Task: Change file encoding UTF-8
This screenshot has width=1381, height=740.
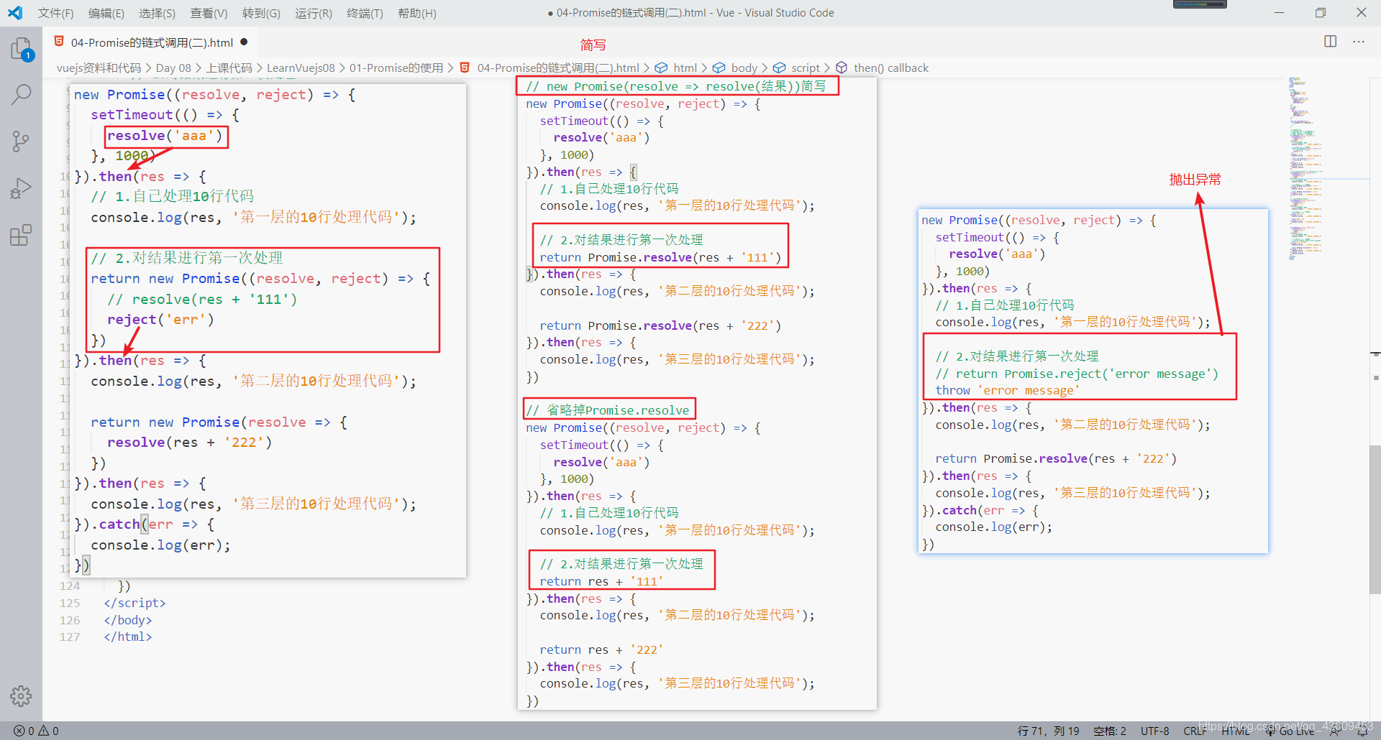Action: (1154, 731)
